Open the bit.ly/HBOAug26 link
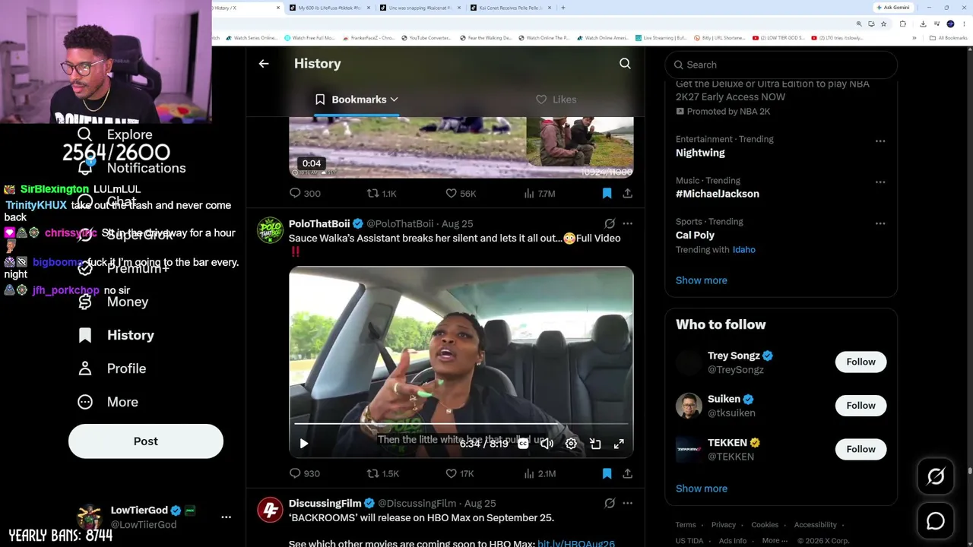The height and width of the screenshot is (547, 973). (x=576, y=543)
